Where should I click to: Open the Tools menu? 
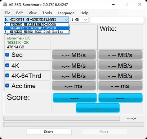point(47,13)
